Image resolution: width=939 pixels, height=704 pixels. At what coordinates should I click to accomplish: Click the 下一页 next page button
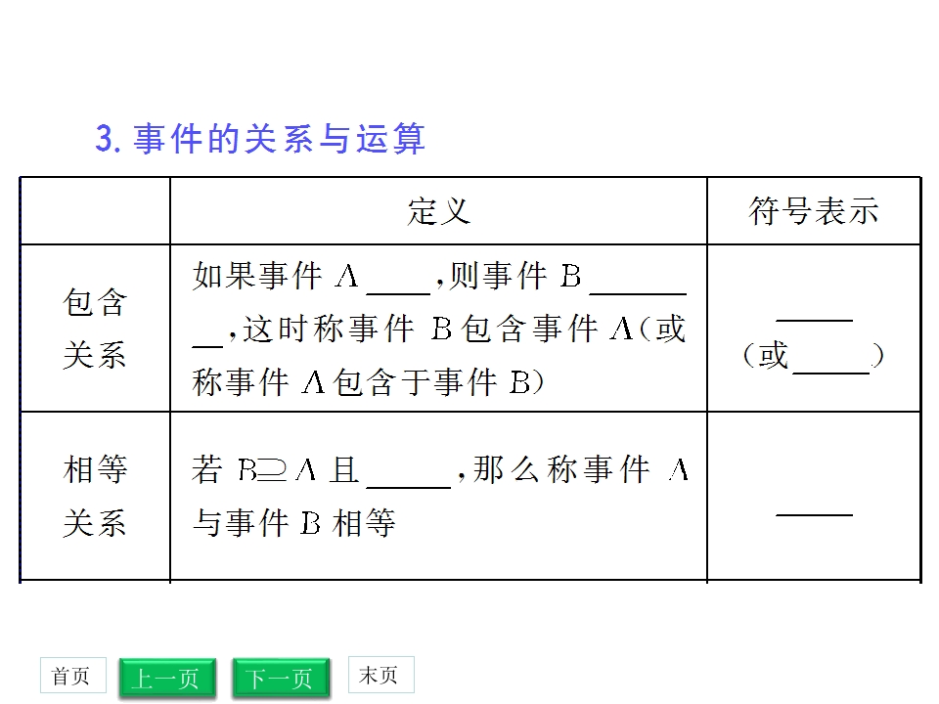pyautogui.click(x=281, y=679)
